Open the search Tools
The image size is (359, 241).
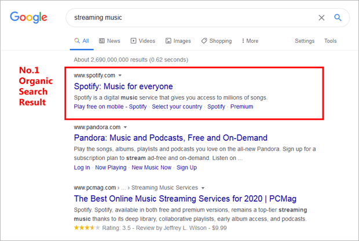click(331, 41)
